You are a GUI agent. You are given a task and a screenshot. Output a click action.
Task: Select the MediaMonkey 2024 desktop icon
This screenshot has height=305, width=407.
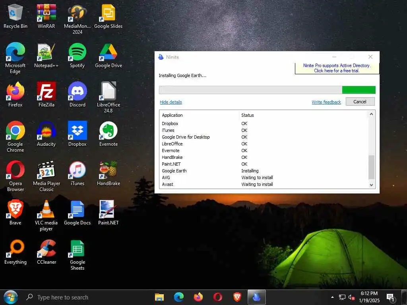tap(78, 19)
